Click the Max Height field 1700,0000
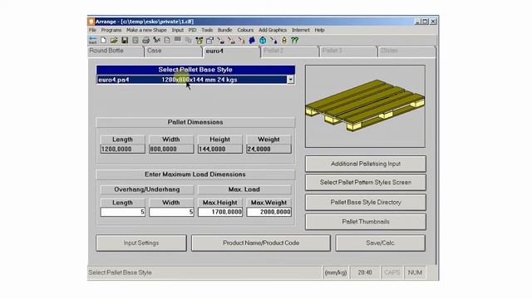 click(220, 212)
